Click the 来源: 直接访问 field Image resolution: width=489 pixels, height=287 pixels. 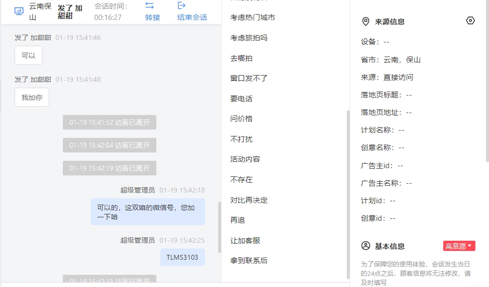(x=387, y=77)
